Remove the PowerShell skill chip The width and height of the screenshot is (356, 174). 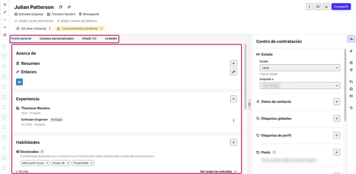(x=92, y=163)
